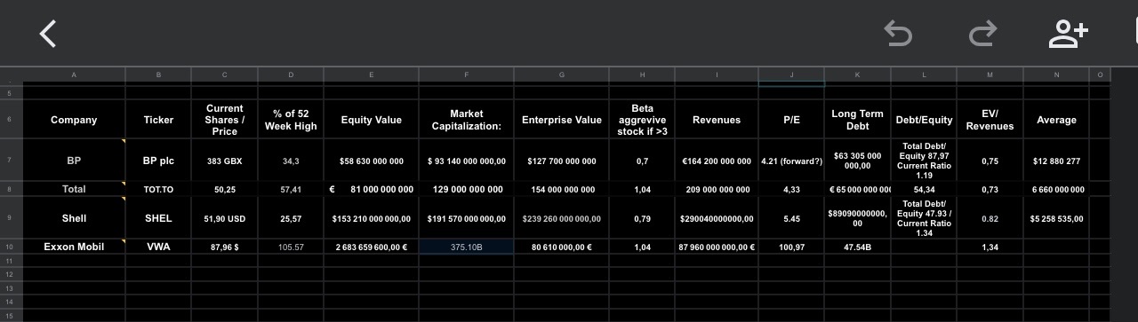The width and height of the screenshot is (1138, 322).
Task: Select the '4.21 (forward?)' P/E cell
Action: click(791, 161)
